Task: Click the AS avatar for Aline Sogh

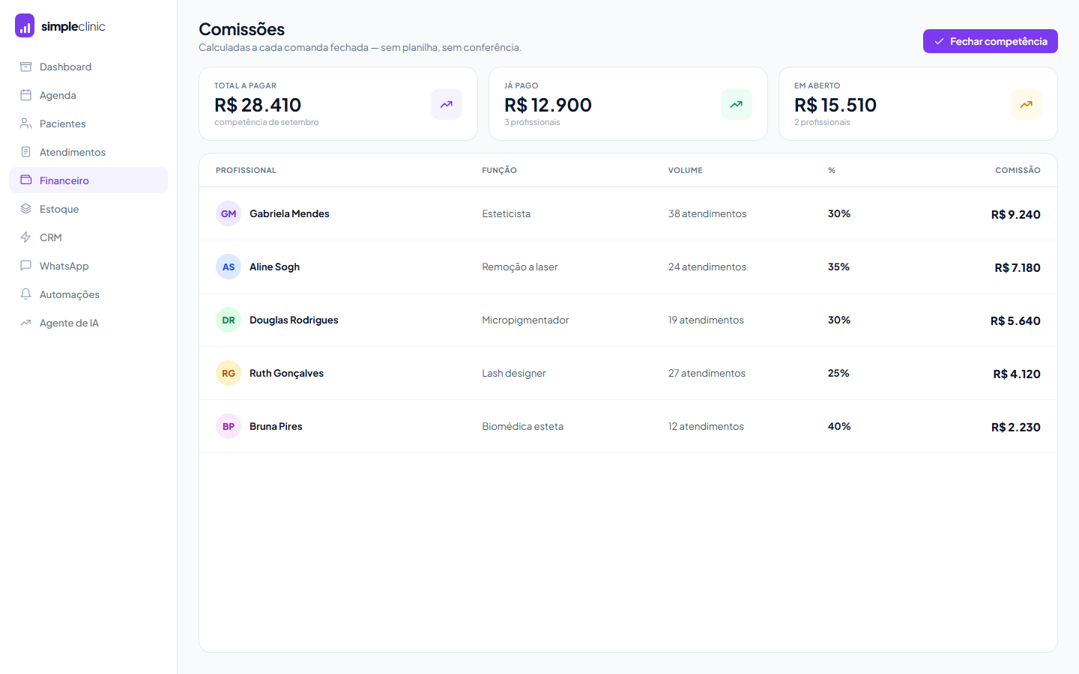Action: (229, 267)
